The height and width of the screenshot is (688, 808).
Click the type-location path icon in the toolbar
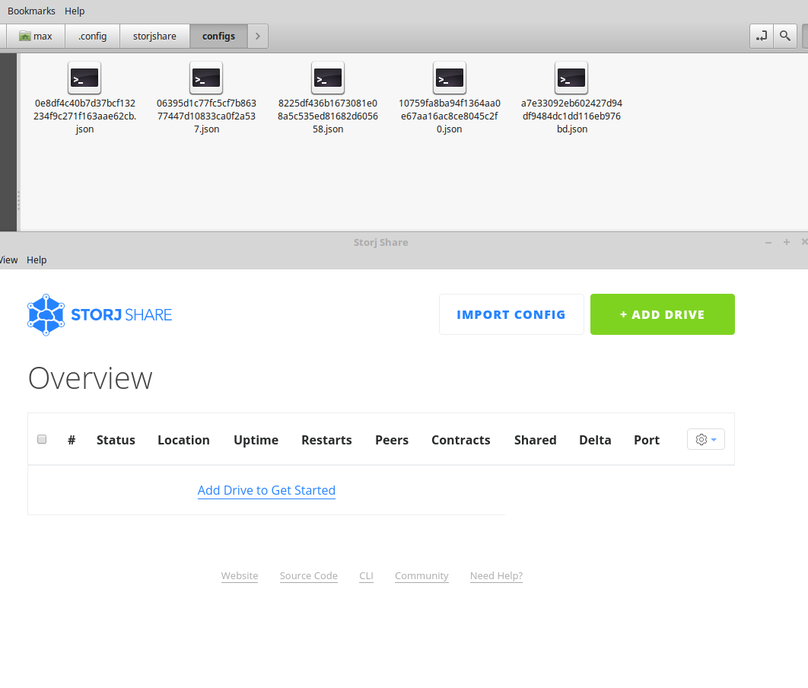coord(761,36)
